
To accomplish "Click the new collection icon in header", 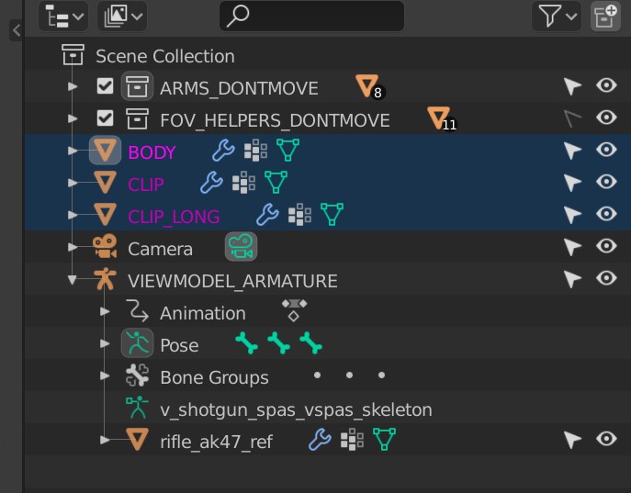I will coord(605,16).
